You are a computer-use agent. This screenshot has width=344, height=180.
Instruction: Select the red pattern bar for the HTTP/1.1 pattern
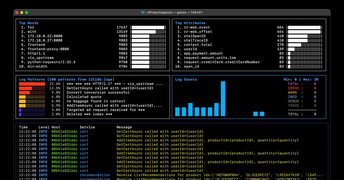(32, 84)
